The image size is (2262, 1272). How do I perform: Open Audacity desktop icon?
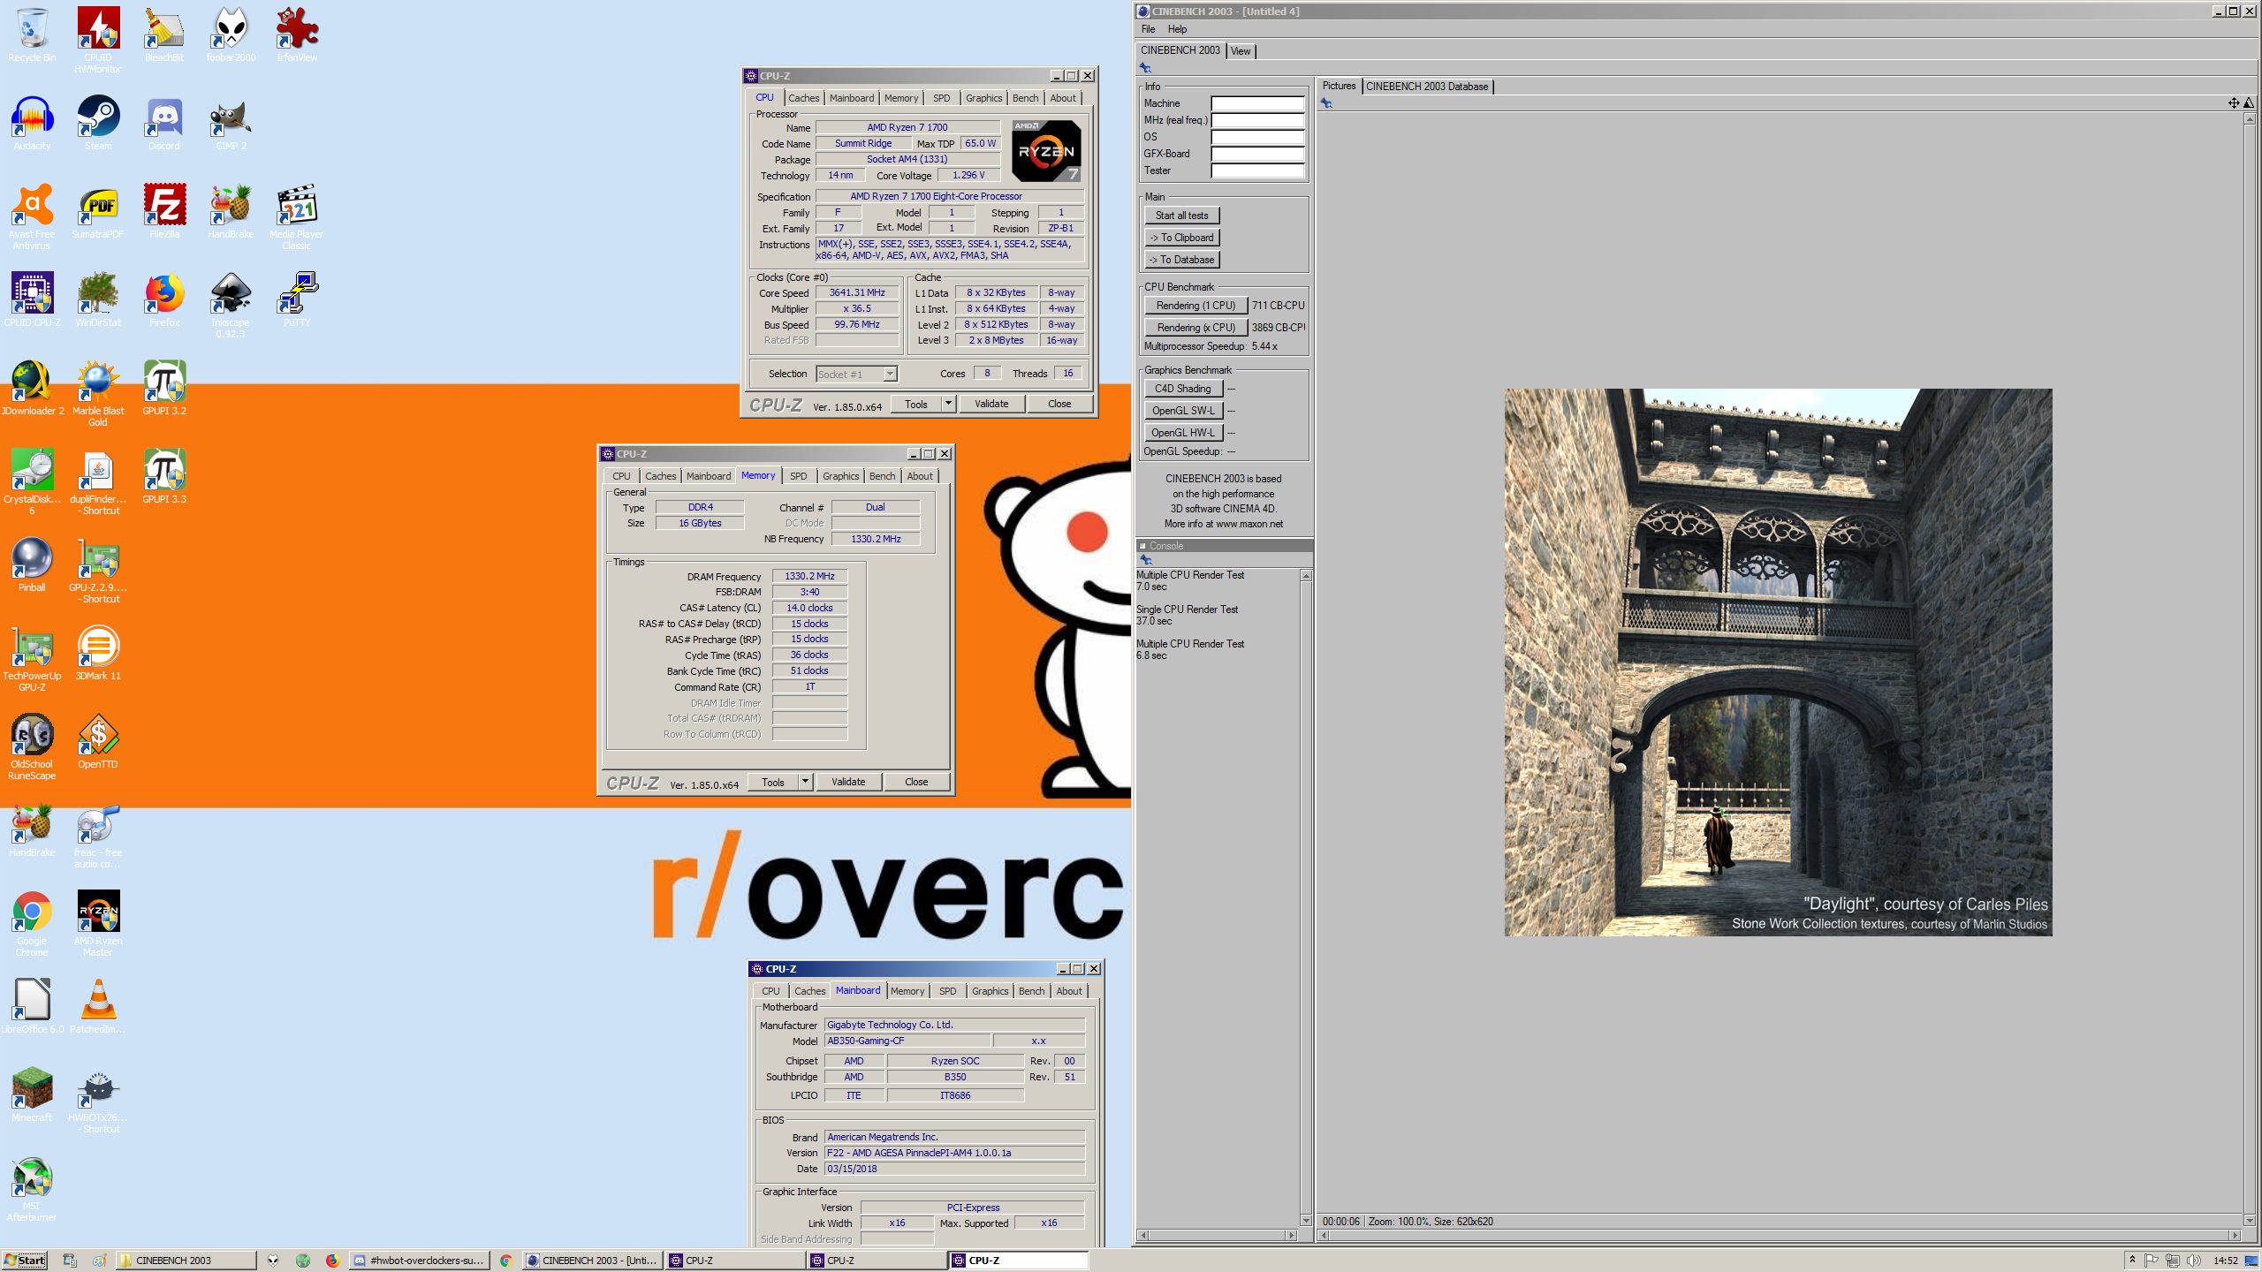coord(32,123)
